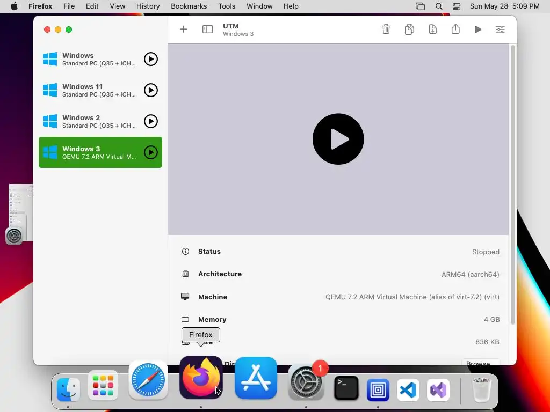
Task: Start the Windows 11 VM play button
Action: click(151, 90)
